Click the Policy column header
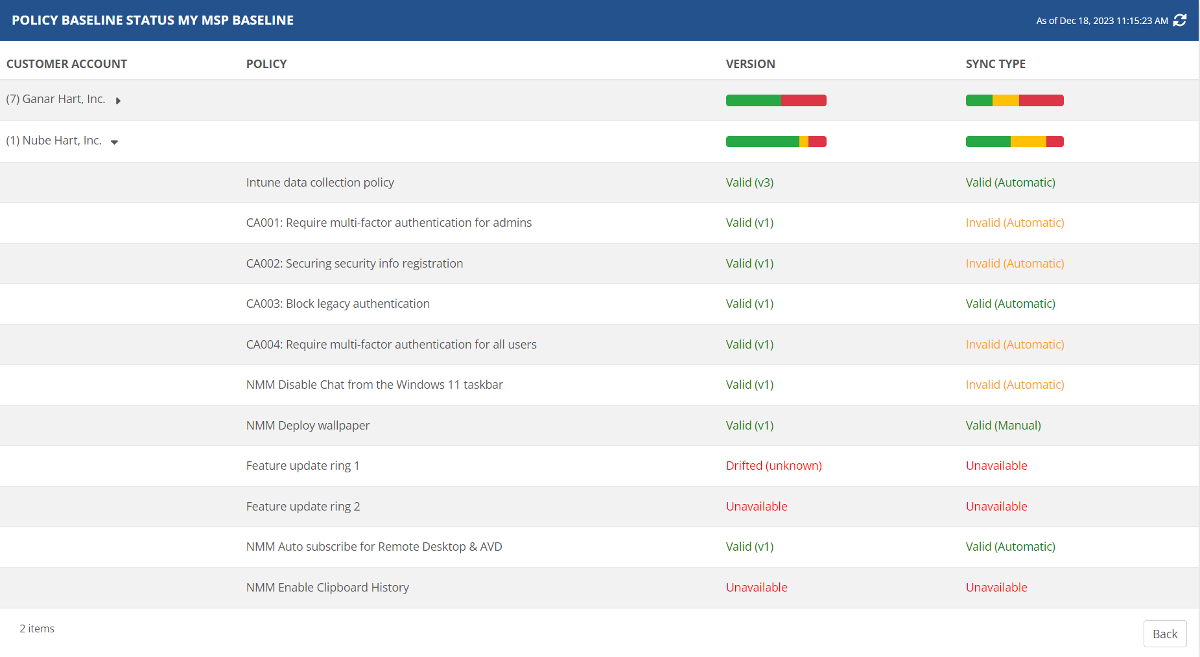Image resolution: width=1200 pixels, height=657 pixels. 266,64
